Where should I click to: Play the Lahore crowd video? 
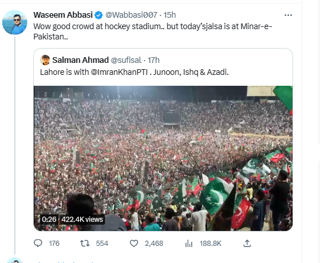pos(163,158)
